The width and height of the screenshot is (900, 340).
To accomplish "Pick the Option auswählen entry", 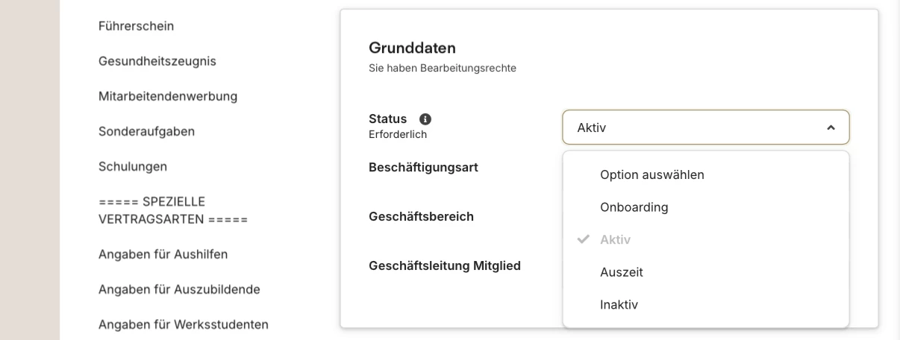I will click(651, 174).
